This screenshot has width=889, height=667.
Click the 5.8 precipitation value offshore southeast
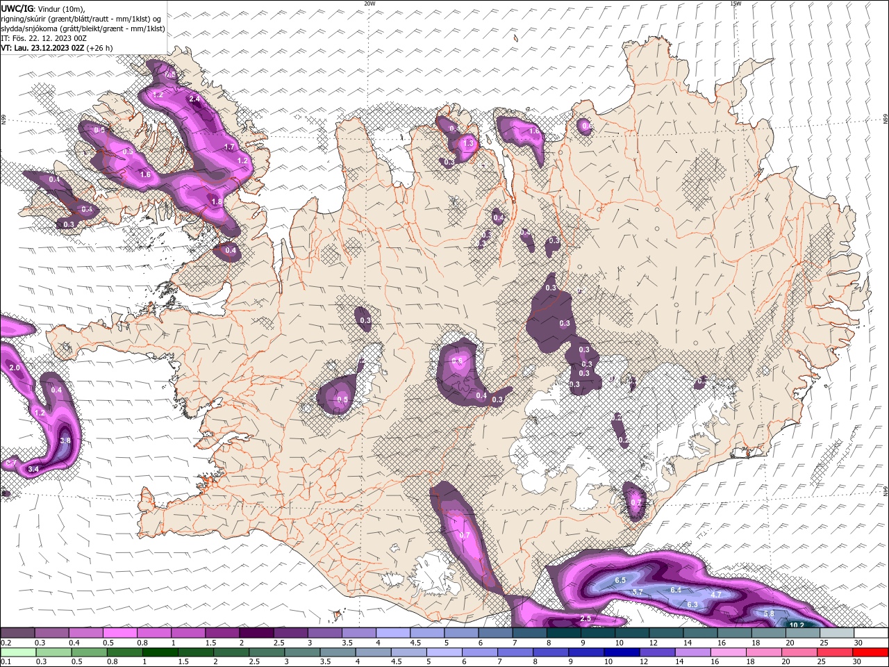click(x=769, y=614)
